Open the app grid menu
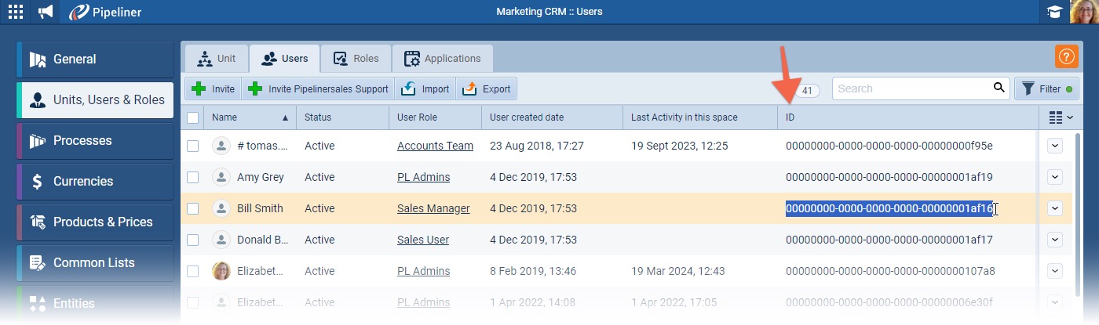Viewport: 1099px width, 325px height. [x=15, y=12]
